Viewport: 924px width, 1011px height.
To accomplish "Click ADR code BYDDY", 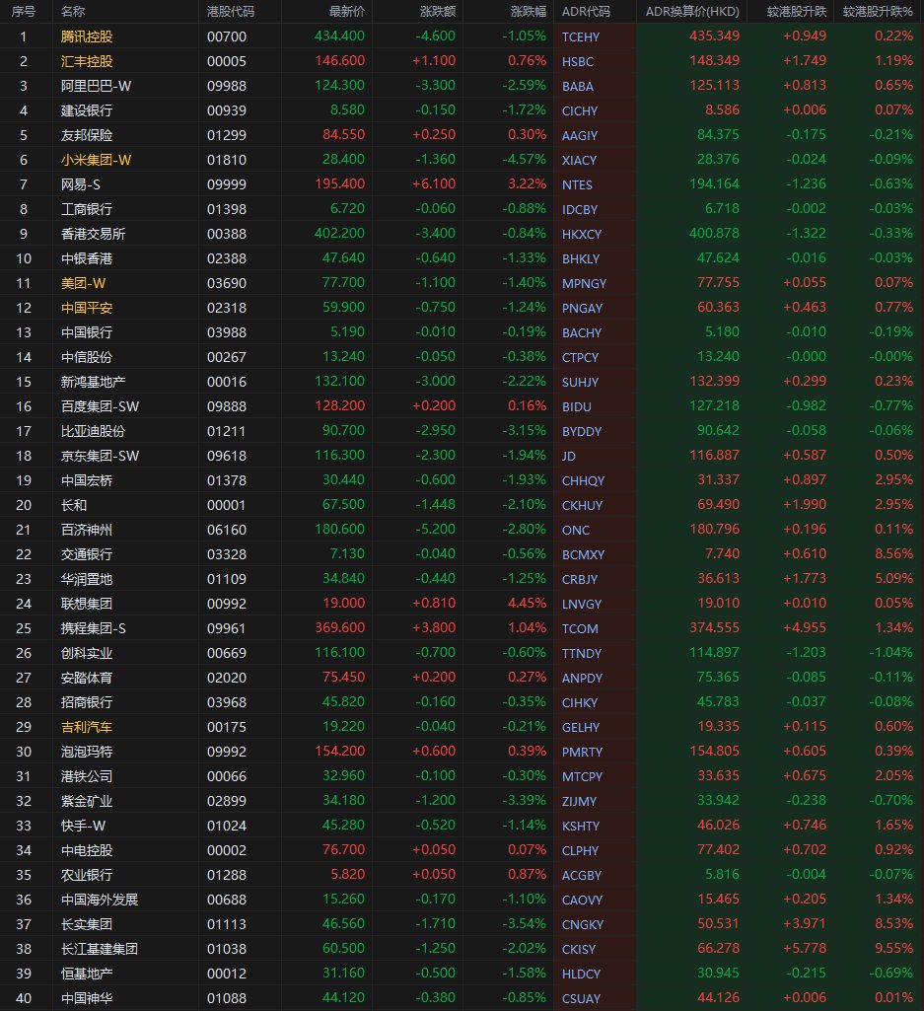I will tap(582, 431).
